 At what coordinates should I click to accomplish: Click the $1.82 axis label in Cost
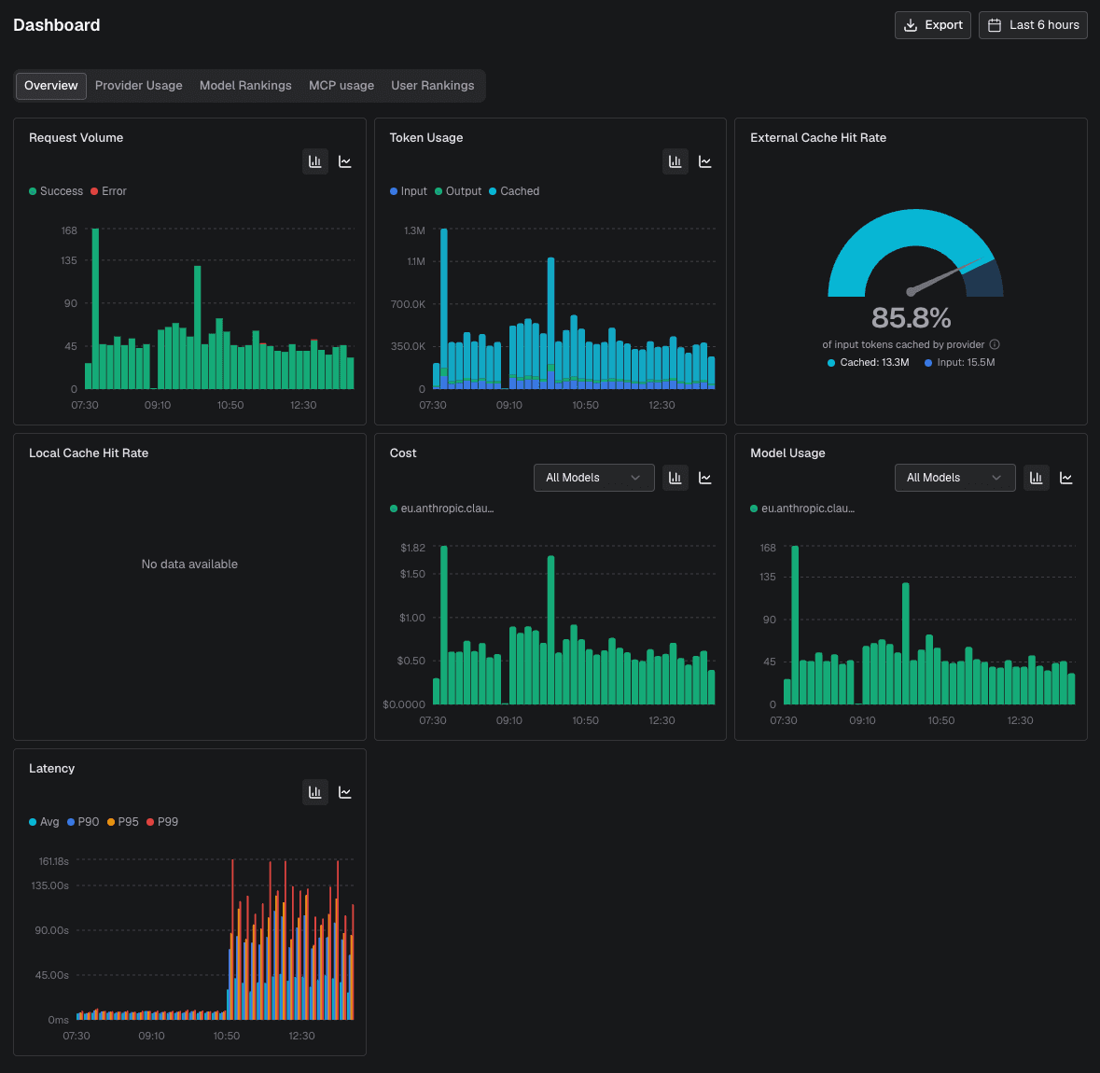tap(412, 548)
